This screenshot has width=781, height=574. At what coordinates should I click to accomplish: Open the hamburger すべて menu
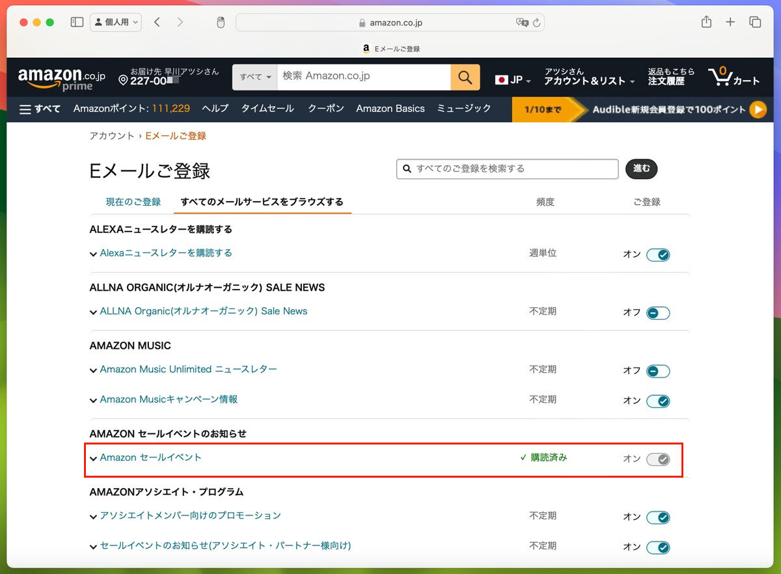point(40,109)
